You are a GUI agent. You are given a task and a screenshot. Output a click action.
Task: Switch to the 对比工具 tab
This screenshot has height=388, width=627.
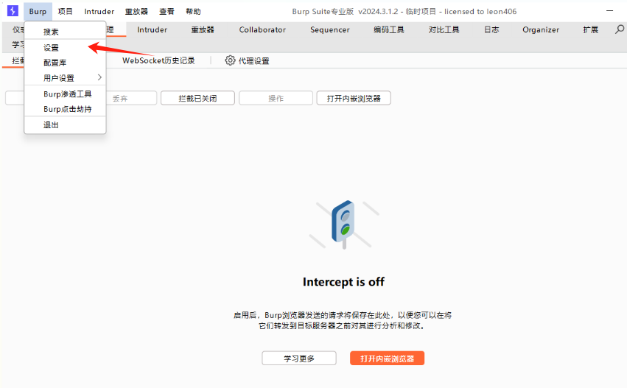(x=444, y=29)
